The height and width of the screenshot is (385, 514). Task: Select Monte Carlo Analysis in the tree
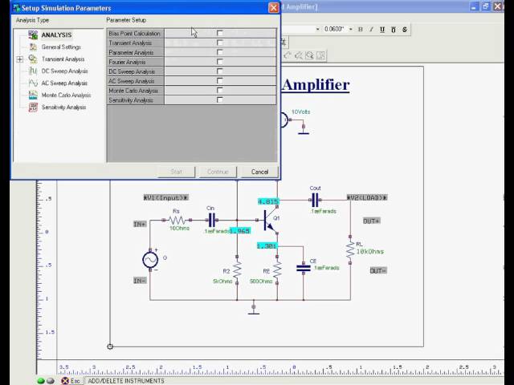(x=66, y=95)
